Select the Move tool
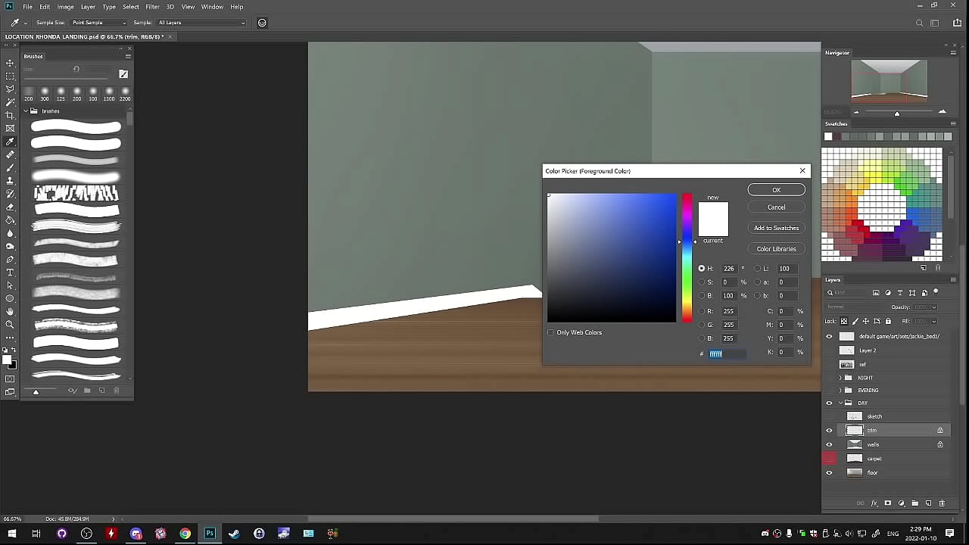Screen dimensions: 969x545 click(x=10, y=63)
